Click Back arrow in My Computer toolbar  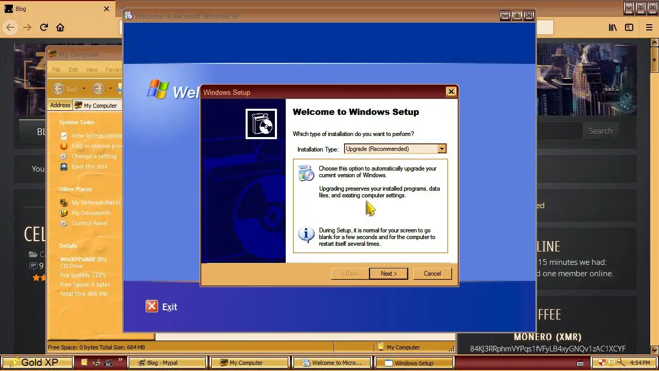(x=58, y=89)
